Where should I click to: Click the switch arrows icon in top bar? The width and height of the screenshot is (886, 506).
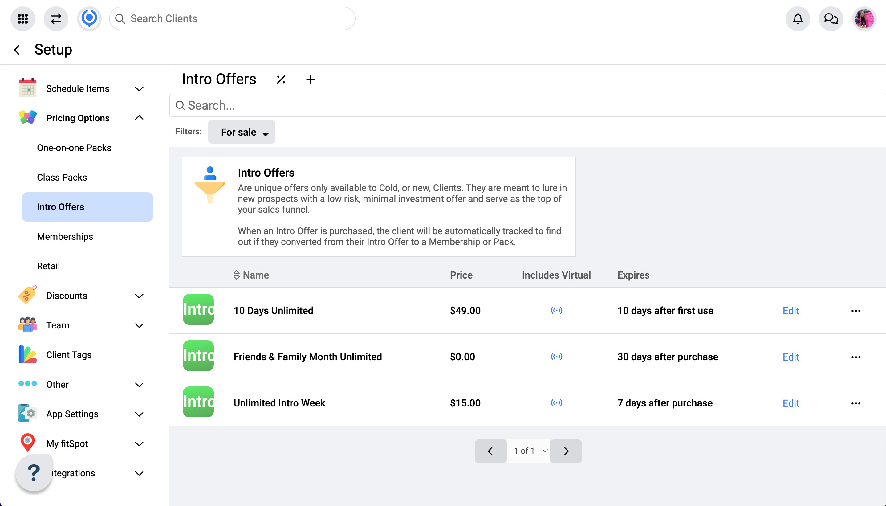(56, 18)
